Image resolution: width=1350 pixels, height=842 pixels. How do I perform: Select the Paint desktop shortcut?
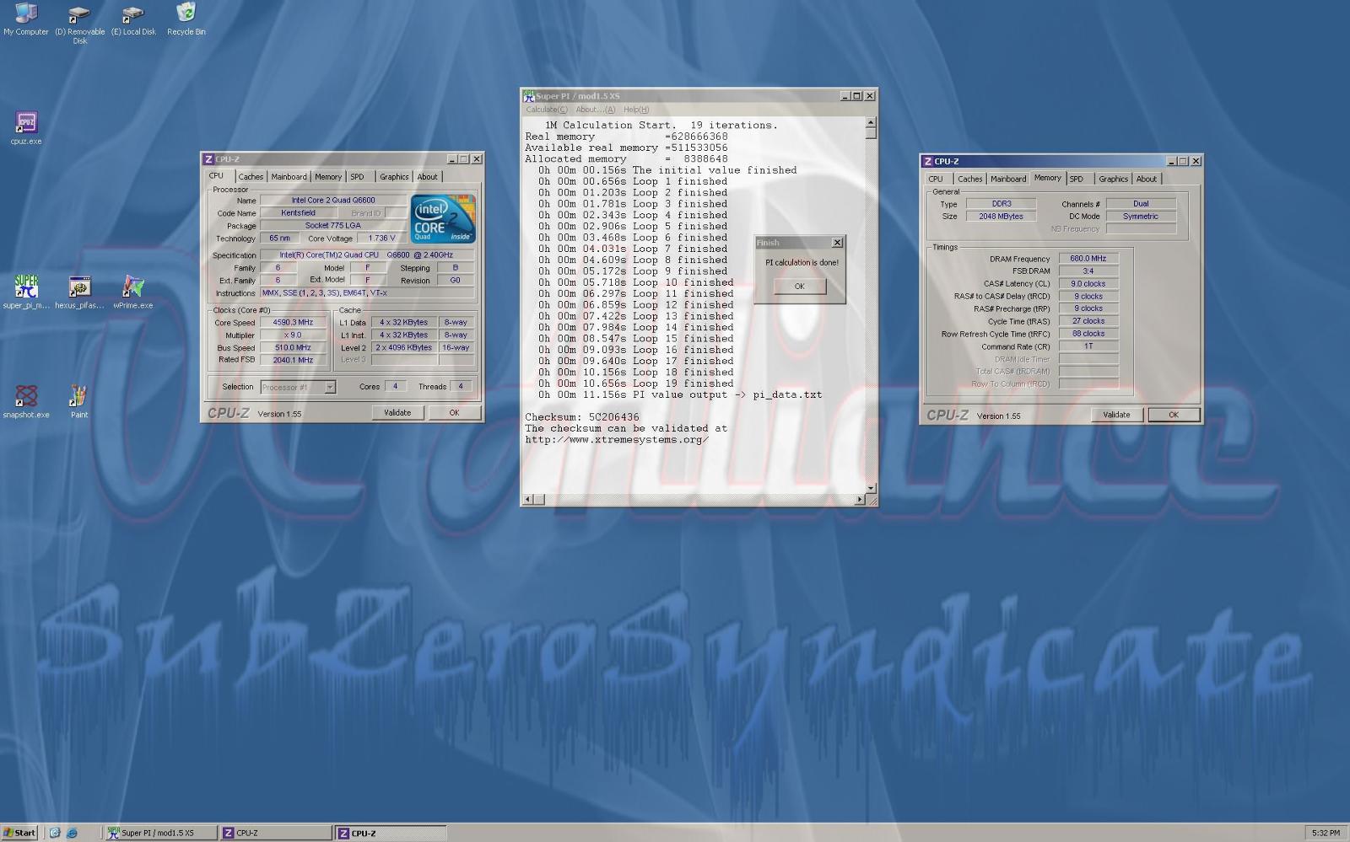[79, 401]
